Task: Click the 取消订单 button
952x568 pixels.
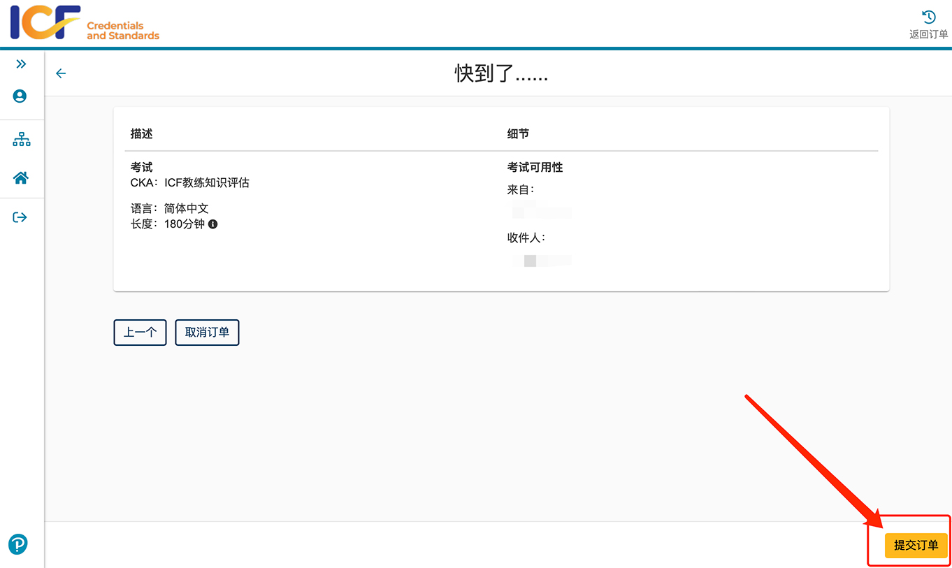Action: point(207,333)
